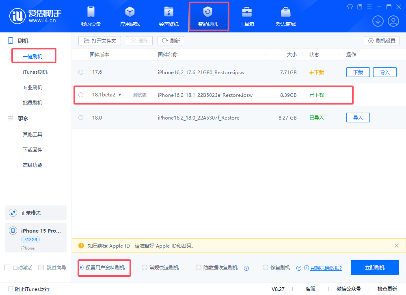Click the 刷机 phone icon in sidebar
The height and width of the screenshot is (295, 406).
click(x=11, y=41)
